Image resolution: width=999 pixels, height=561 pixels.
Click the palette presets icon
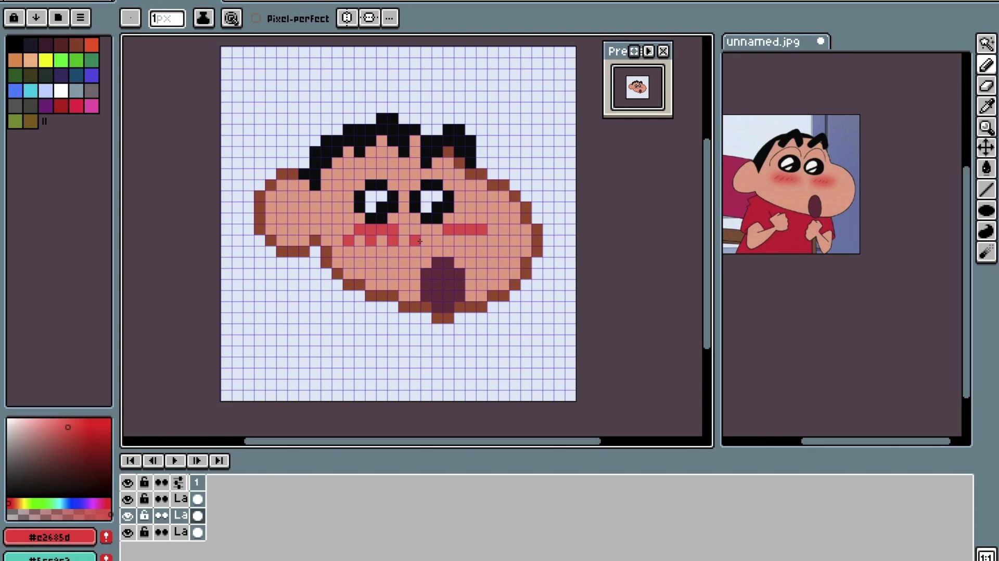coord(58,18)
